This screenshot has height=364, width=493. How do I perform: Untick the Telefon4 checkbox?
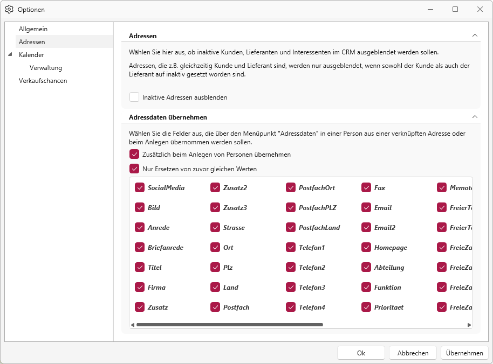291,307
